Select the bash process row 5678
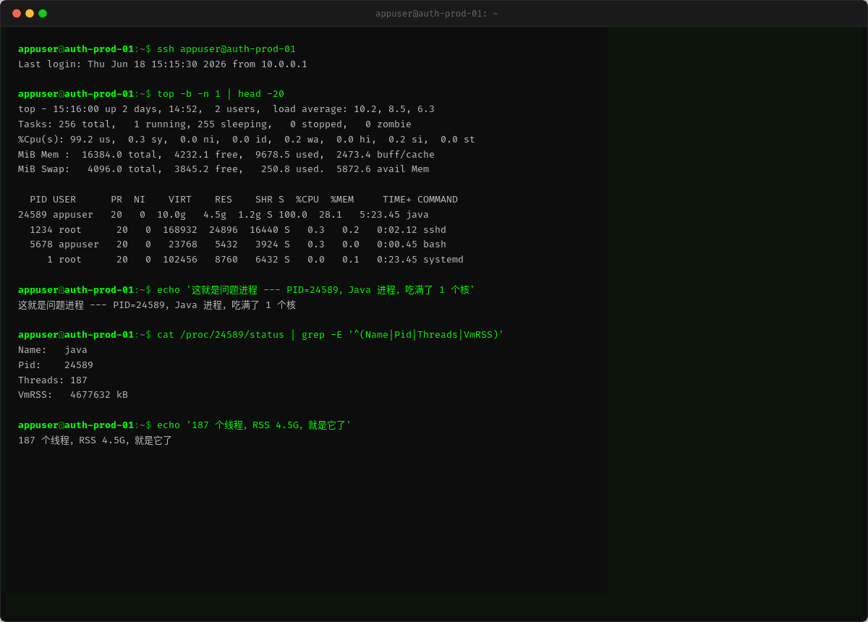868x622 pixels. tap(238, 244)
